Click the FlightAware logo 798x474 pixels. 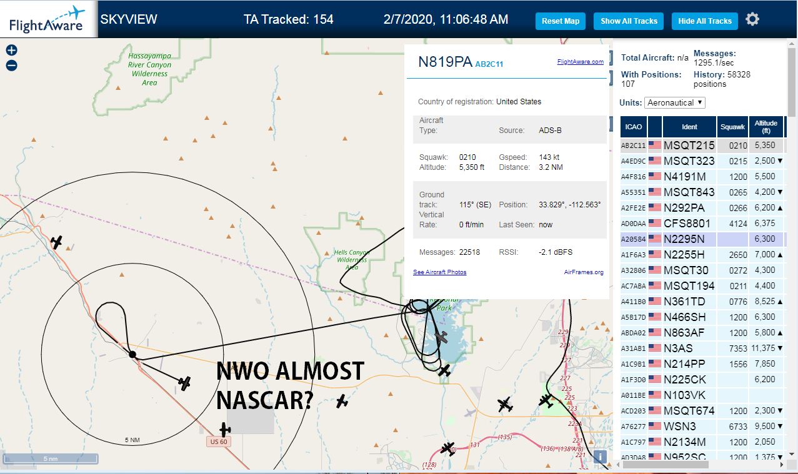click(47, 19)
